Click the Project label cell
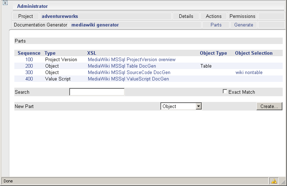Image resolution: width=287 pixels, height=186 pixels. [x=25, y=16]
